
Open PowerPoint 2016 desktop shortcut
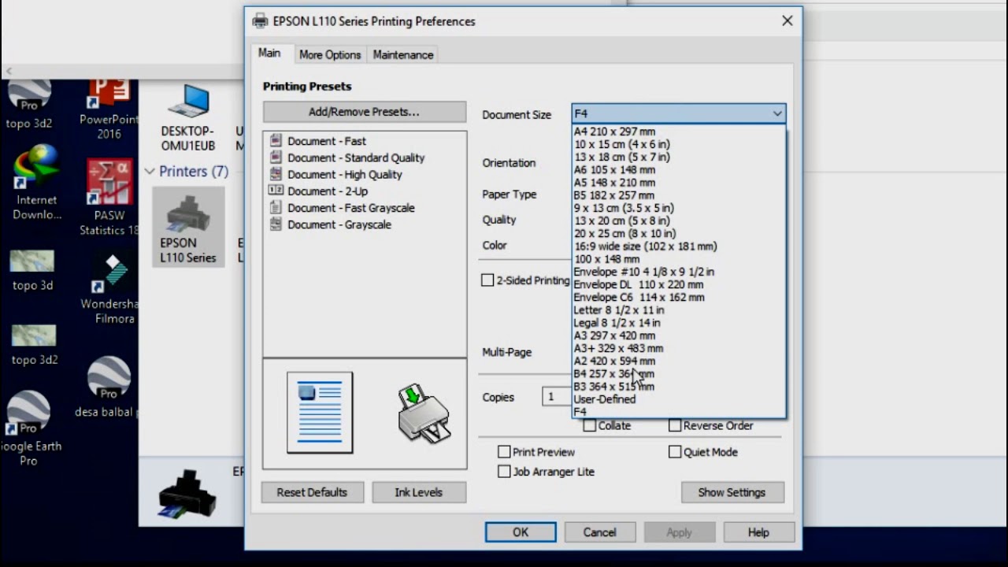click(109, 109)
